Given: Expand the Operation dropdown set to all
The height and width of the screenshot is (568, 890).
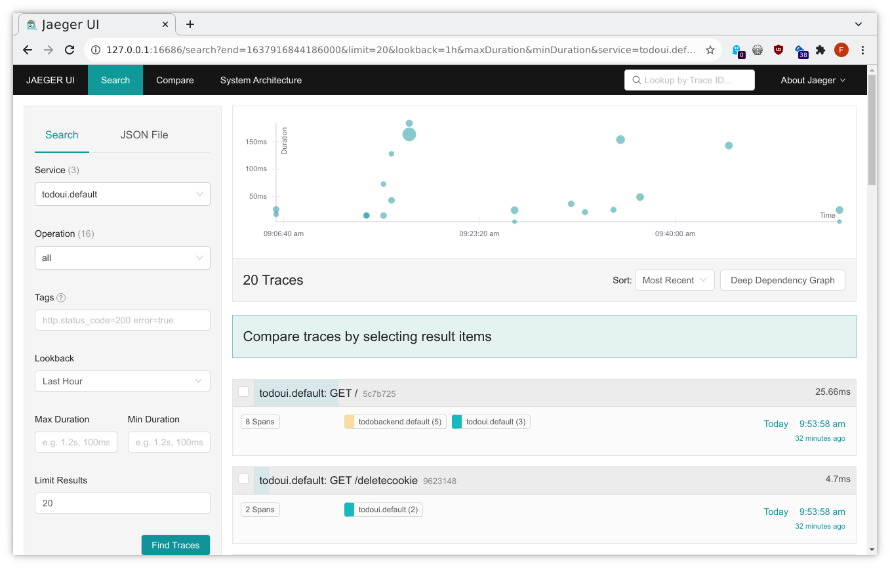Looking at the screenshot, I should [x=122, y=258].
